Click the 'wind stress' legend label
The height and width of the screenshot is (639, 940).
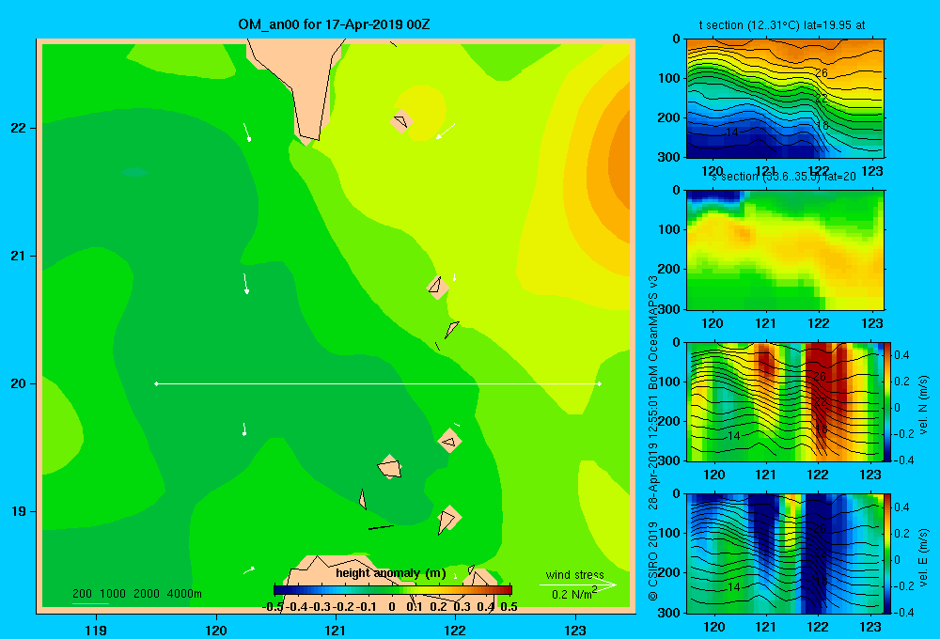(x=574, y=574)
